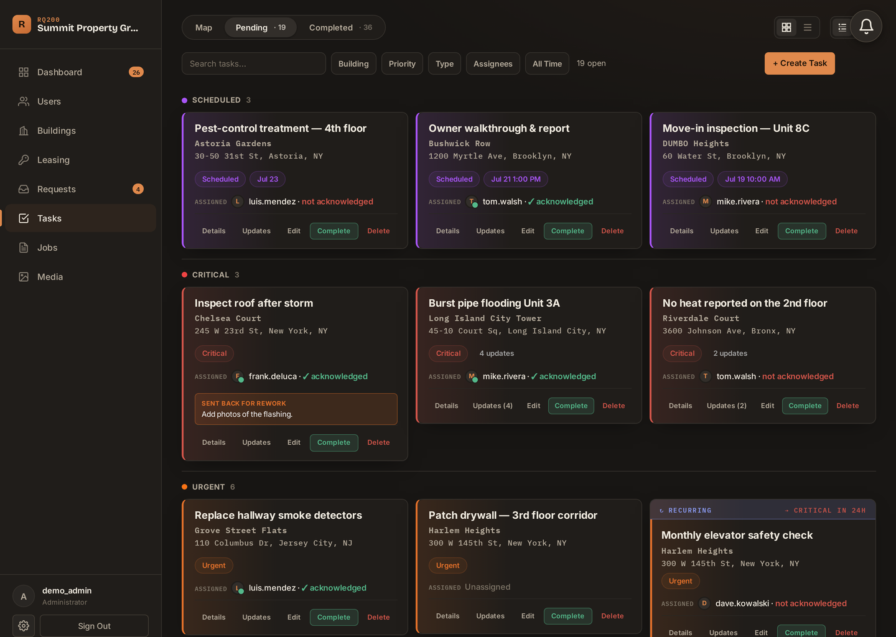Open the Assignees filter dropdown
Screen dimensions: 896x637
[x=493, y=63]
